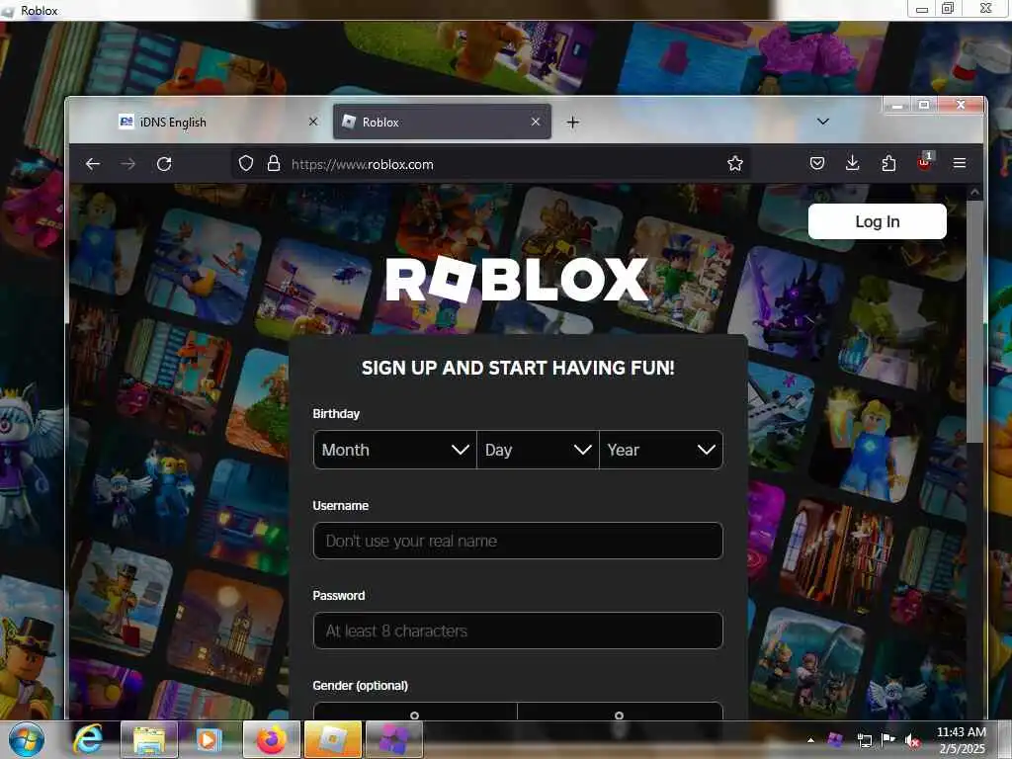Viewport: 1012px width, 759px height.
Task: Click the white Roblox logo
Action: tap(516, 279)
